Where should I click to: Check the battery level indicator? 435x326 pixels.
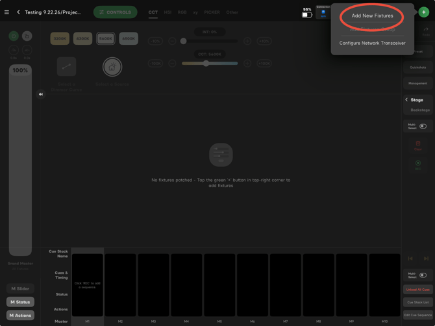click(x=307, y=13)
